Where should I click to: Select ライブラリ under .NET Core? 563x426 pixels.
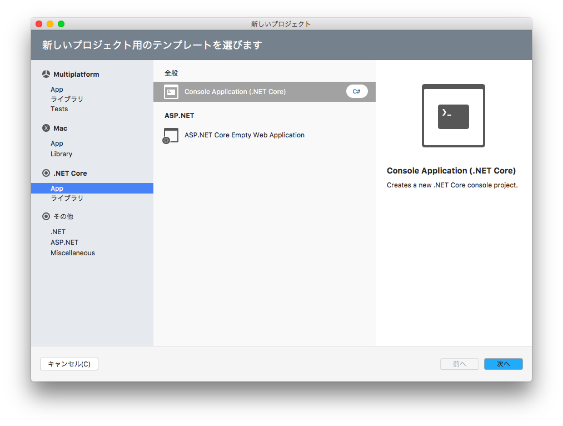point(67,198)
